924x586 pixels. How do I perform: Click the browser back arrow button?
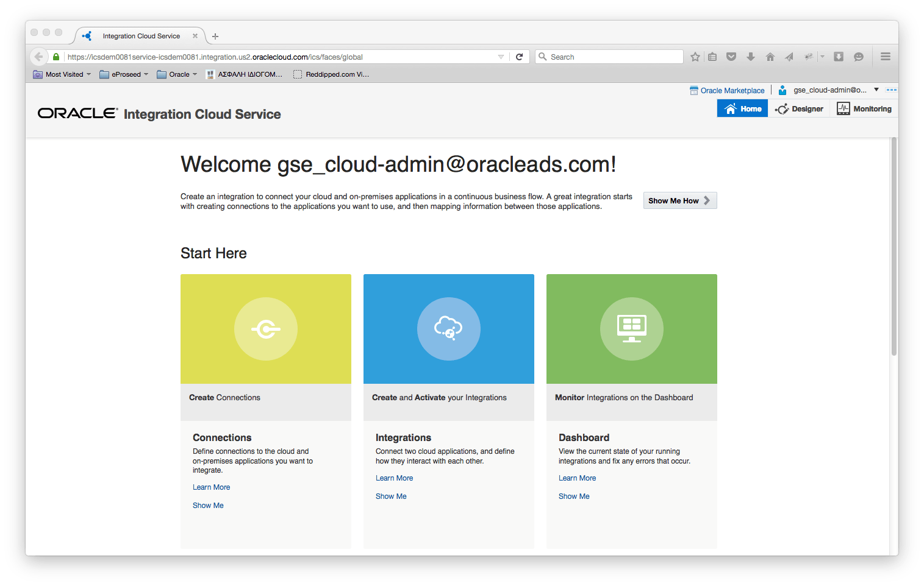pos(38,57)
